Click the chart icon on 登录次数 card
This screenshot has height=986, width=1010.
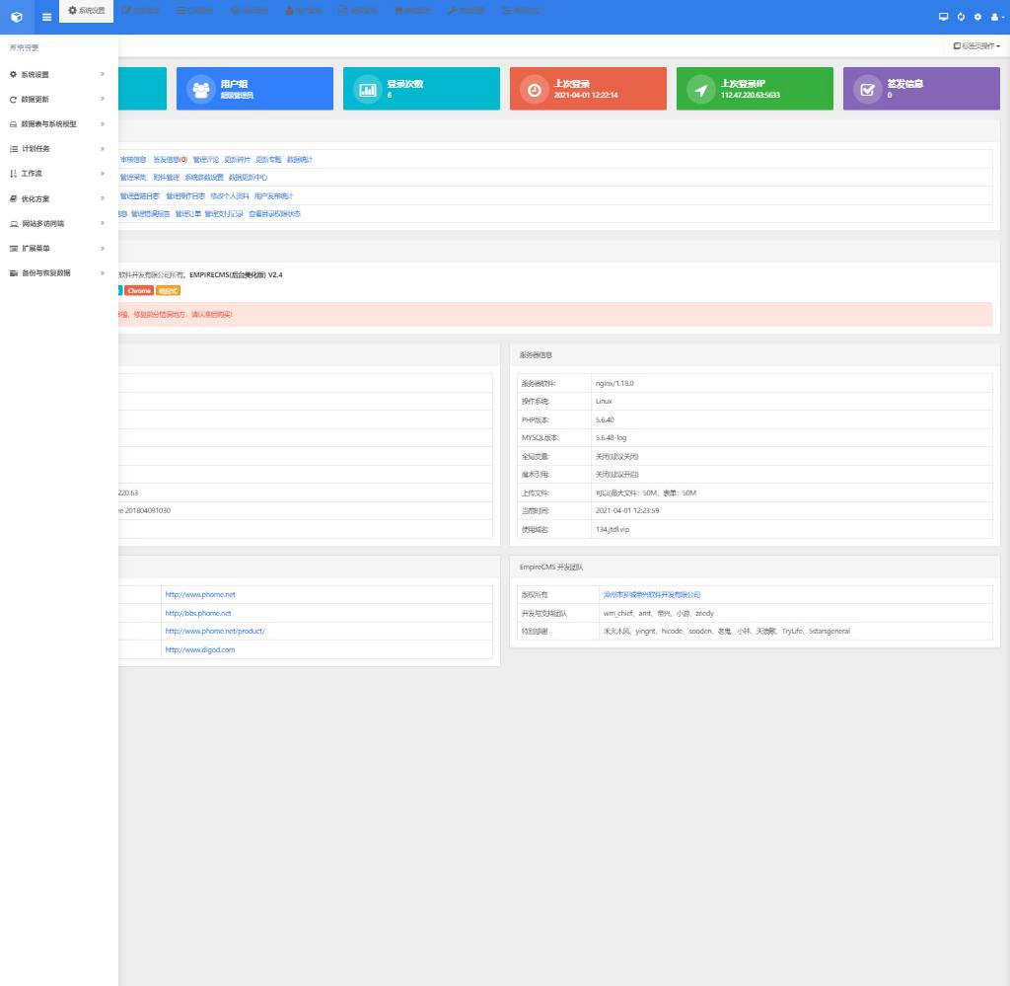pyautogui.click(x=367, y=90)
